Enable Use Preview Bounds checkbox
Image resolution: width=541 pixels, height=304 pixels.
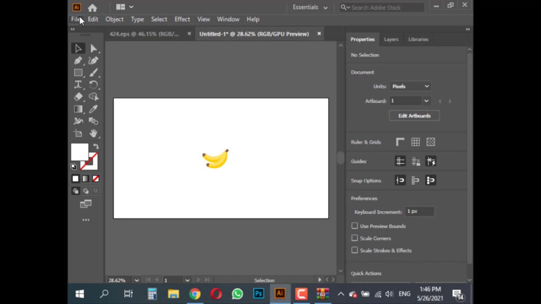pos(355,226)
